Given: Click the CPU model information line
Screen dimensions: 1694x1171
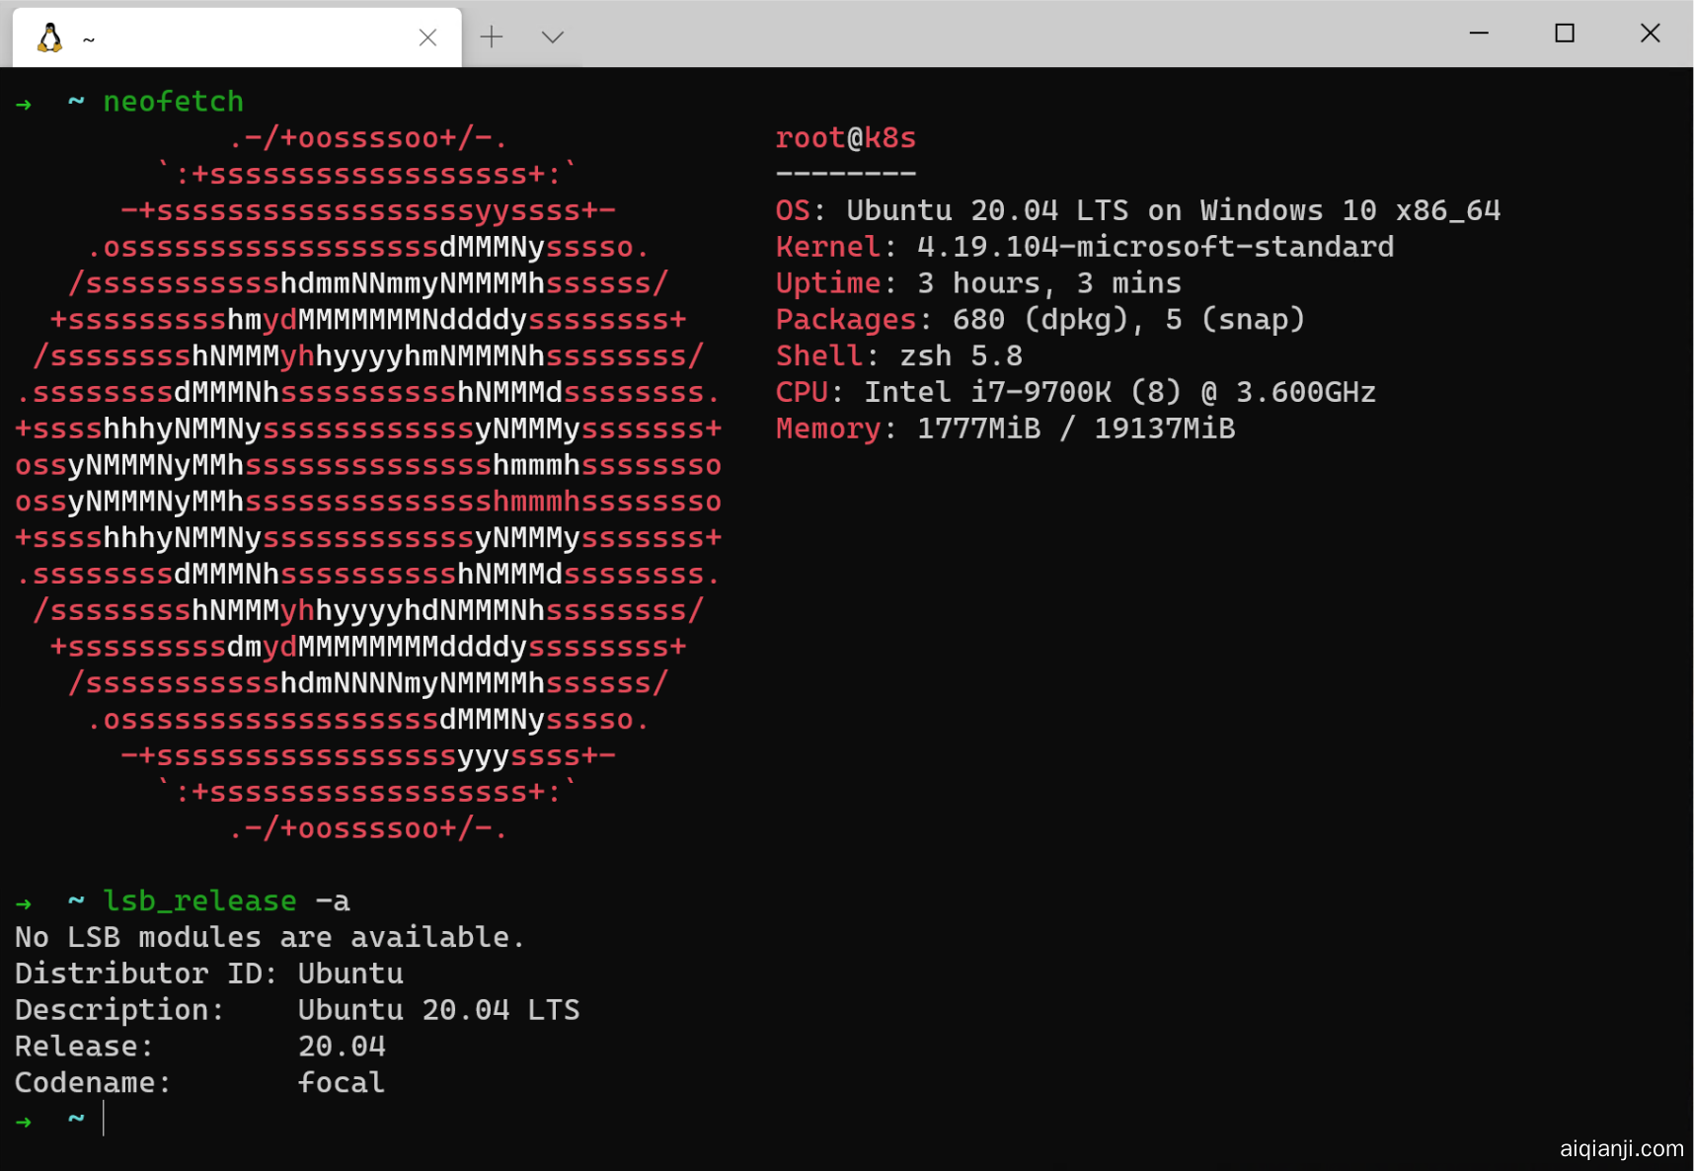Looking at the screenshot, I should pos(1076,391).
